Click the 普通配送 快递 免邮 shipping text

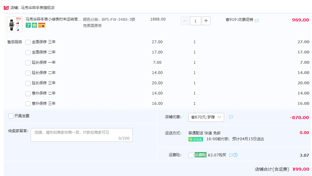tap(205, 133)
